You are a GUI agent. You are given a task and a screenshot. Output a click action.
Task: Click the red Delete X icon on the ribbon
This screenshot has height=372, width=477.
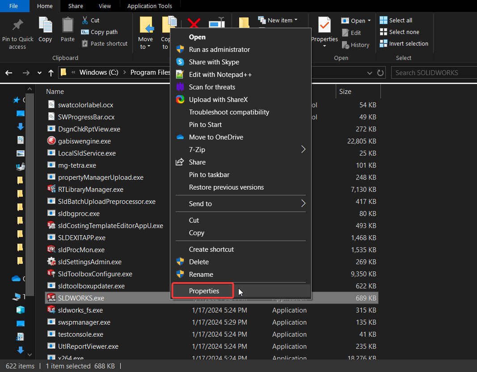pos(193,23)
